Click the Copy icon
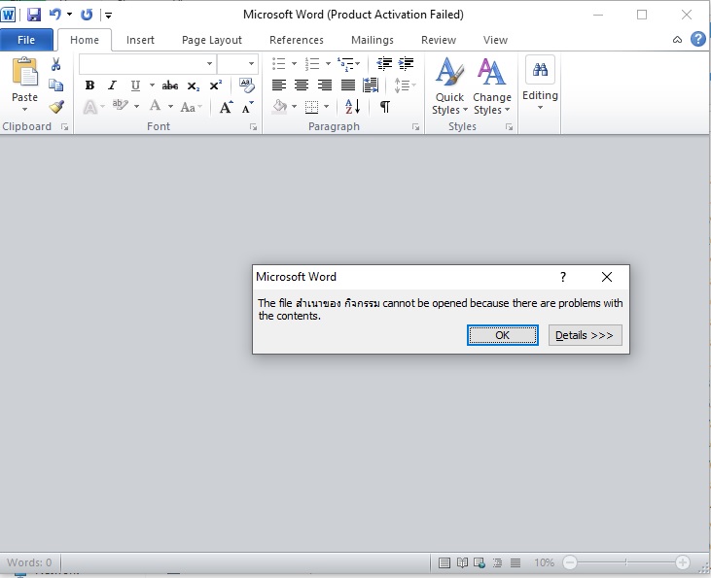The image size is (711, 578). coord(55,85)
